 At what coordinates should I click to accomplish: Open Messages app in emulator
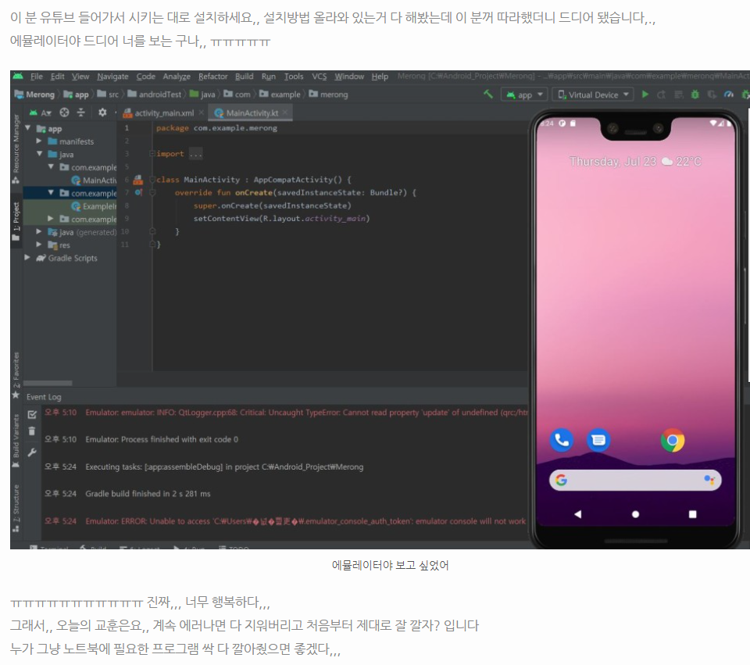coord(598,440)
